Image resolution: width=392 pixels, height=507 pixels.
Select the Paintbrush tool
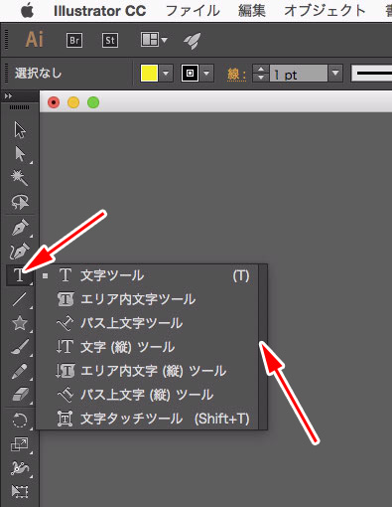[x=20, y=347]
